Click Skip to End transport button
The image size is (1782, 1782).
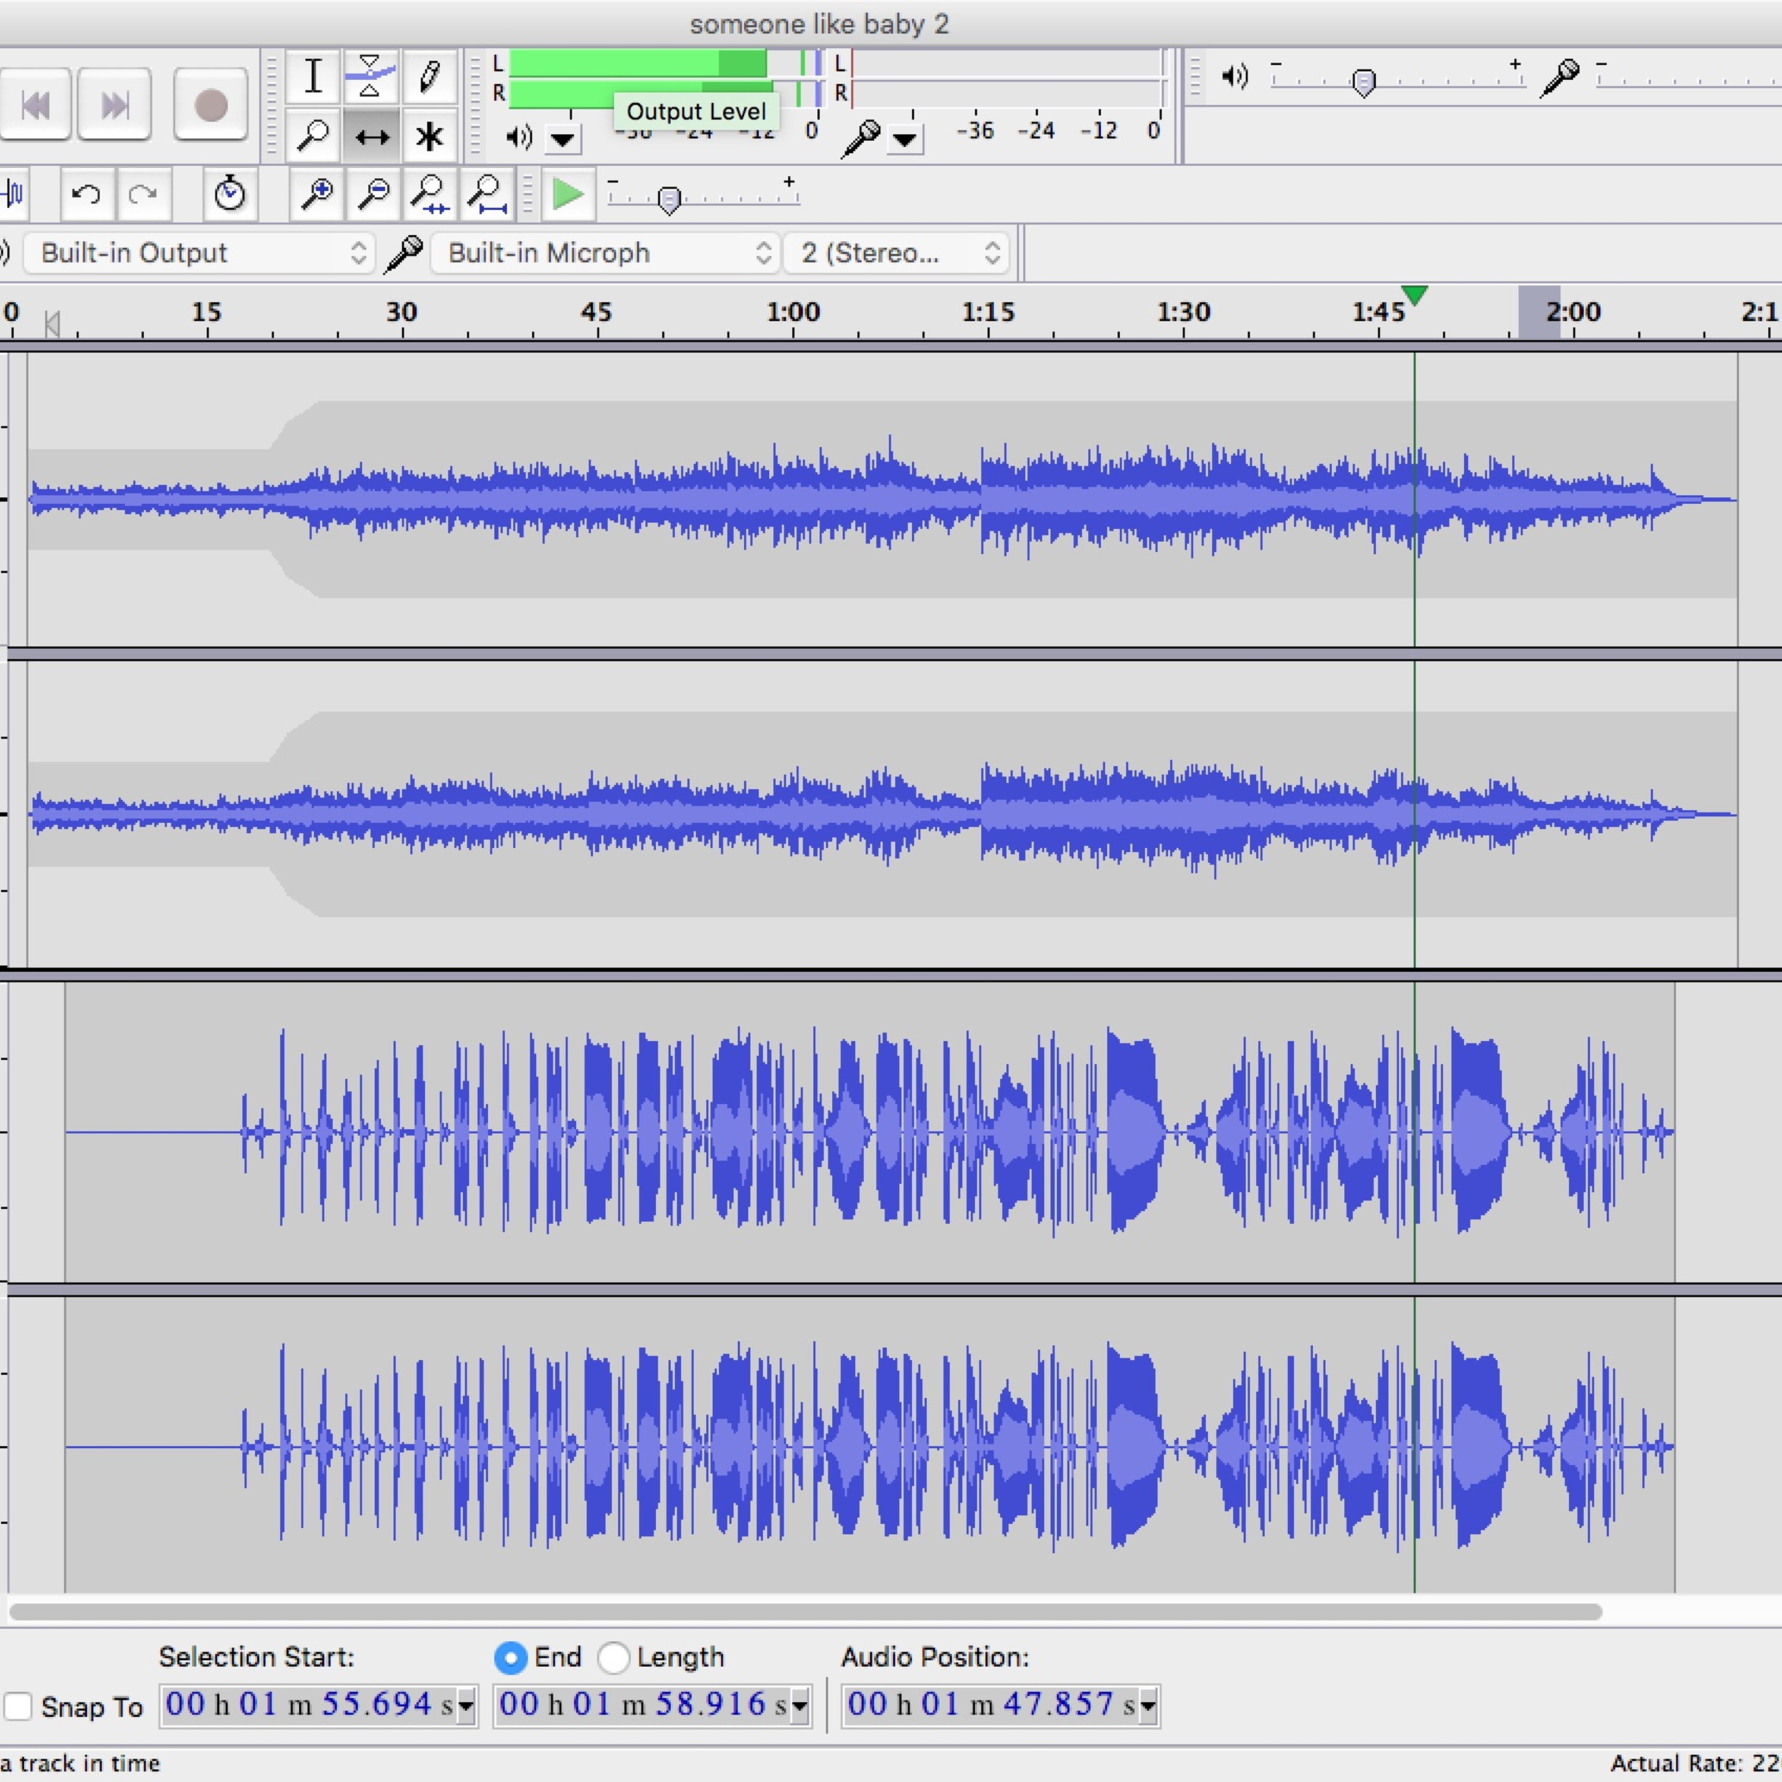click(x=115, y=104)
